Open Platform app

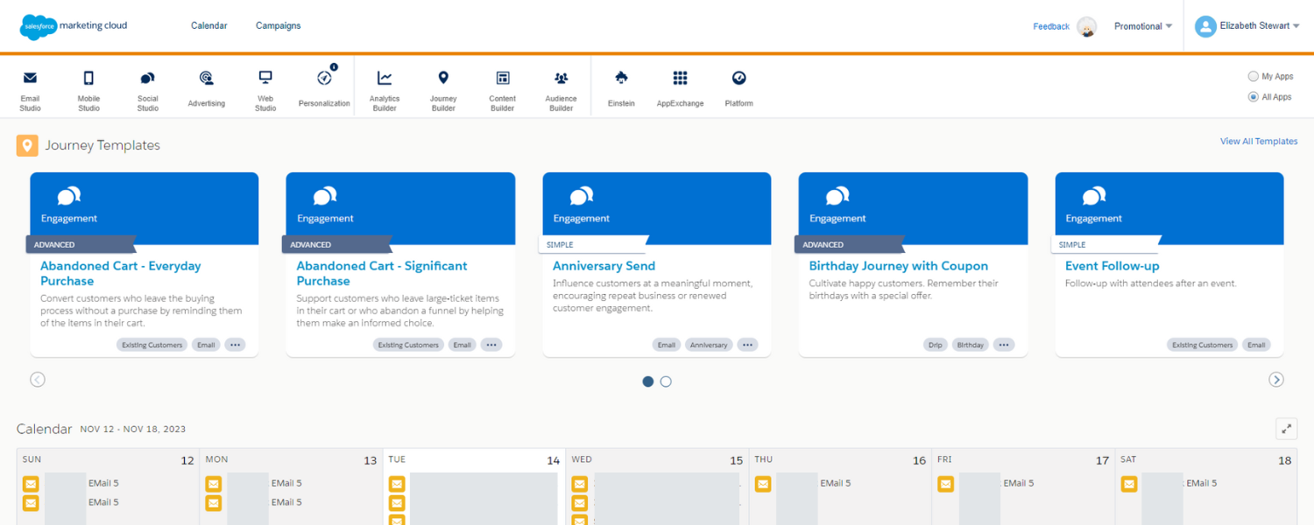tap(739, 90)
